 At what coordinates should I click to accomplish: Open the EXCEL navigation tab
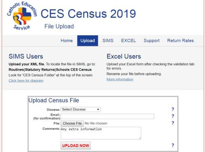(129, 41)
